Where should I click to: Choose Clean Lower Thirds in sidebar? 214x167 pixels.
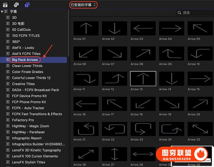[27, 66]
